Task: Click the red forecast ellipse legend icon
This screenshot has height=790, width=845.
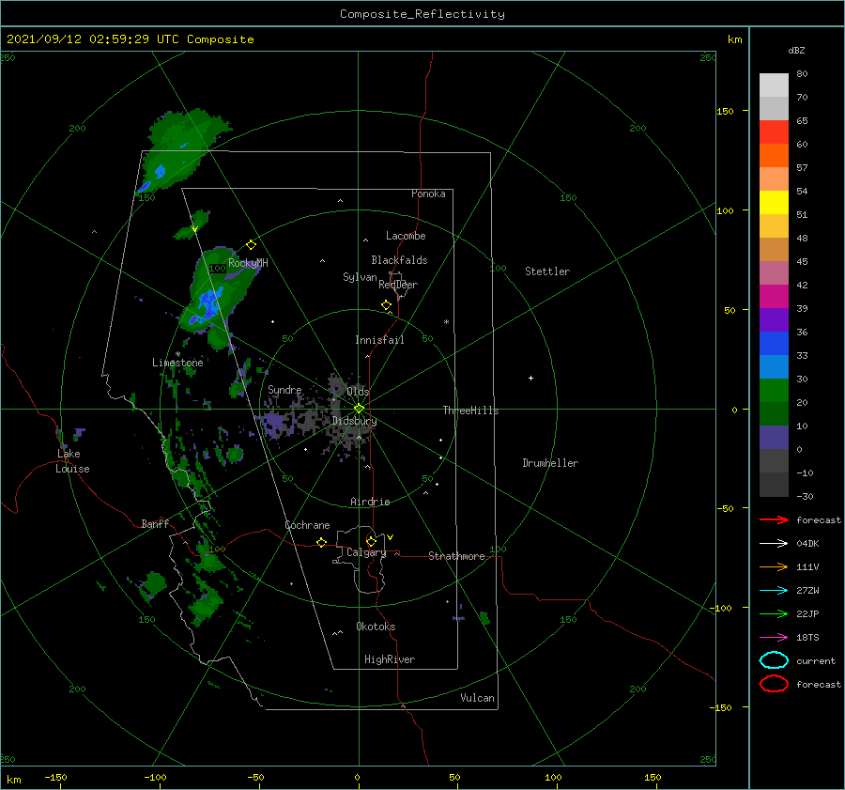Action: point(774,684)
